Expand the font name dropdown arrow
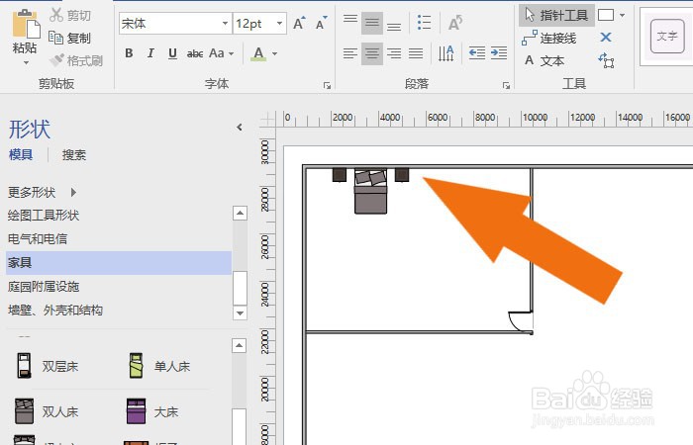Viewport: 693px width, 445px height. pyautogui.click(x=226, y=23)
